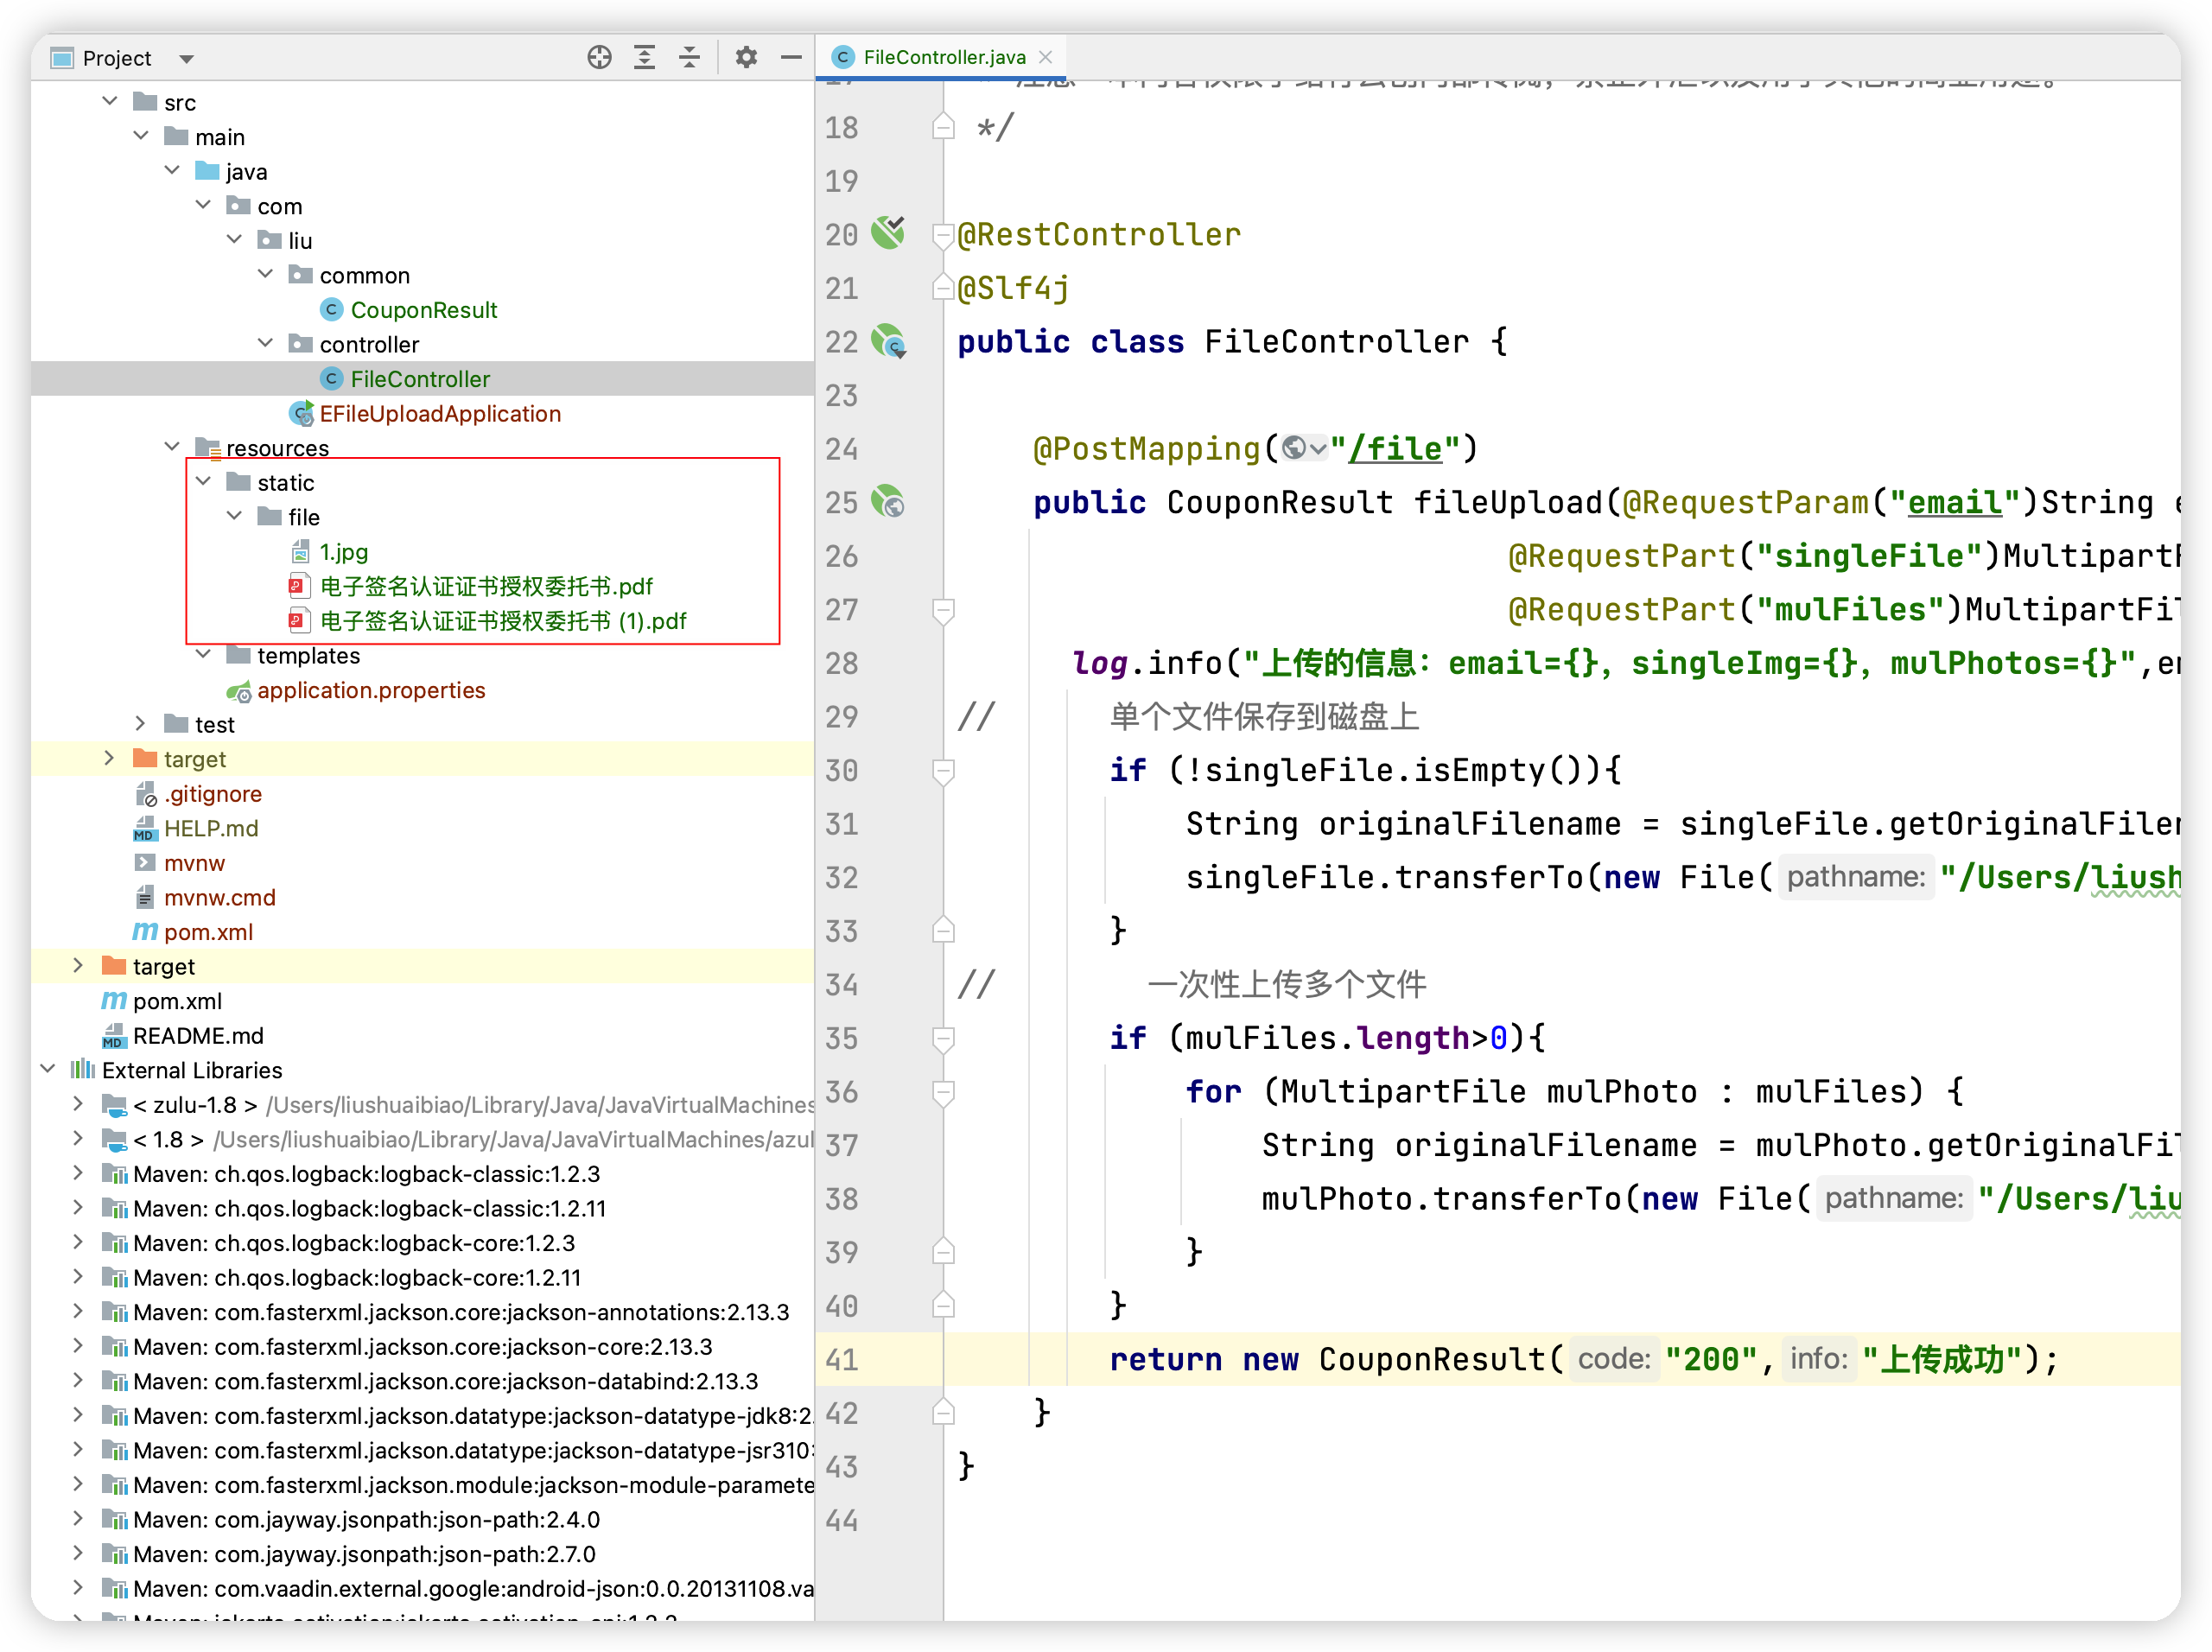Select FileController class in project tree
Image resolution: width=2212 pixels, height=1652 pixels.
420,379
